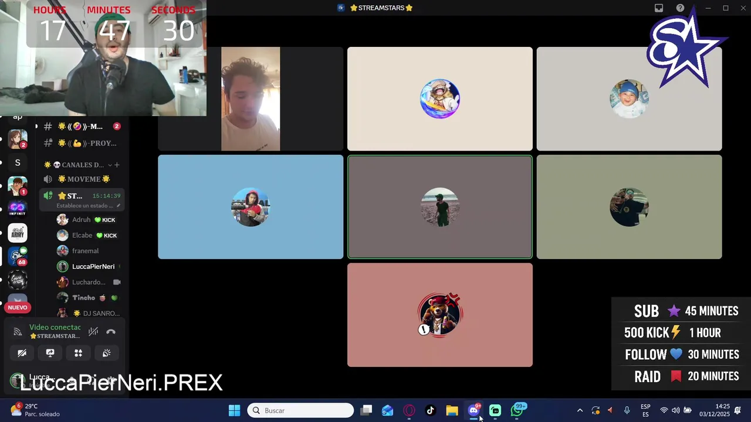Image resolution: width=751 pixels, height=422 pixels.
Task: Open soundboard button in voice panel
Action: pyautogui.click(x=106, y=353)
